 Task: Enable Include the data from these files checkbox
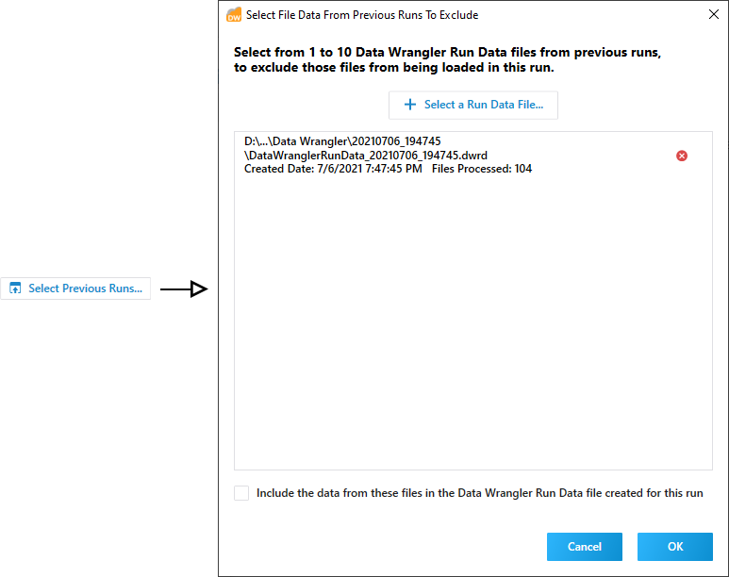pyautogui.click(x=241, y=493)
